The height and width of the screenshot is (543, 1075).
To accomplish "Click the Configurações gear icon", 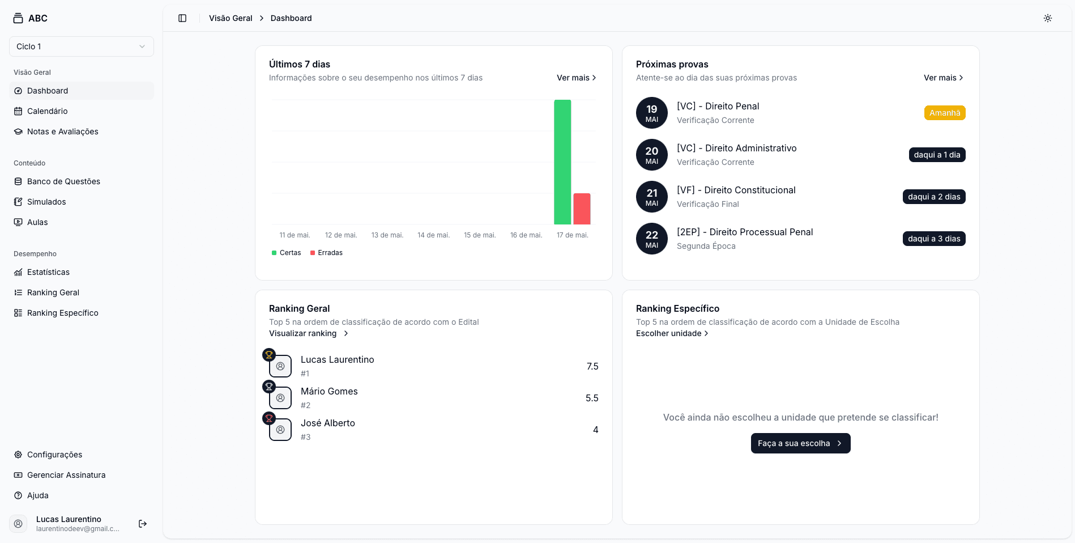I will (x=18, y=455).
